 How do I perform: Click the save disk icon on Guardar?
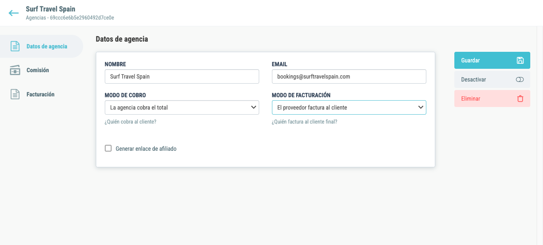520,60
